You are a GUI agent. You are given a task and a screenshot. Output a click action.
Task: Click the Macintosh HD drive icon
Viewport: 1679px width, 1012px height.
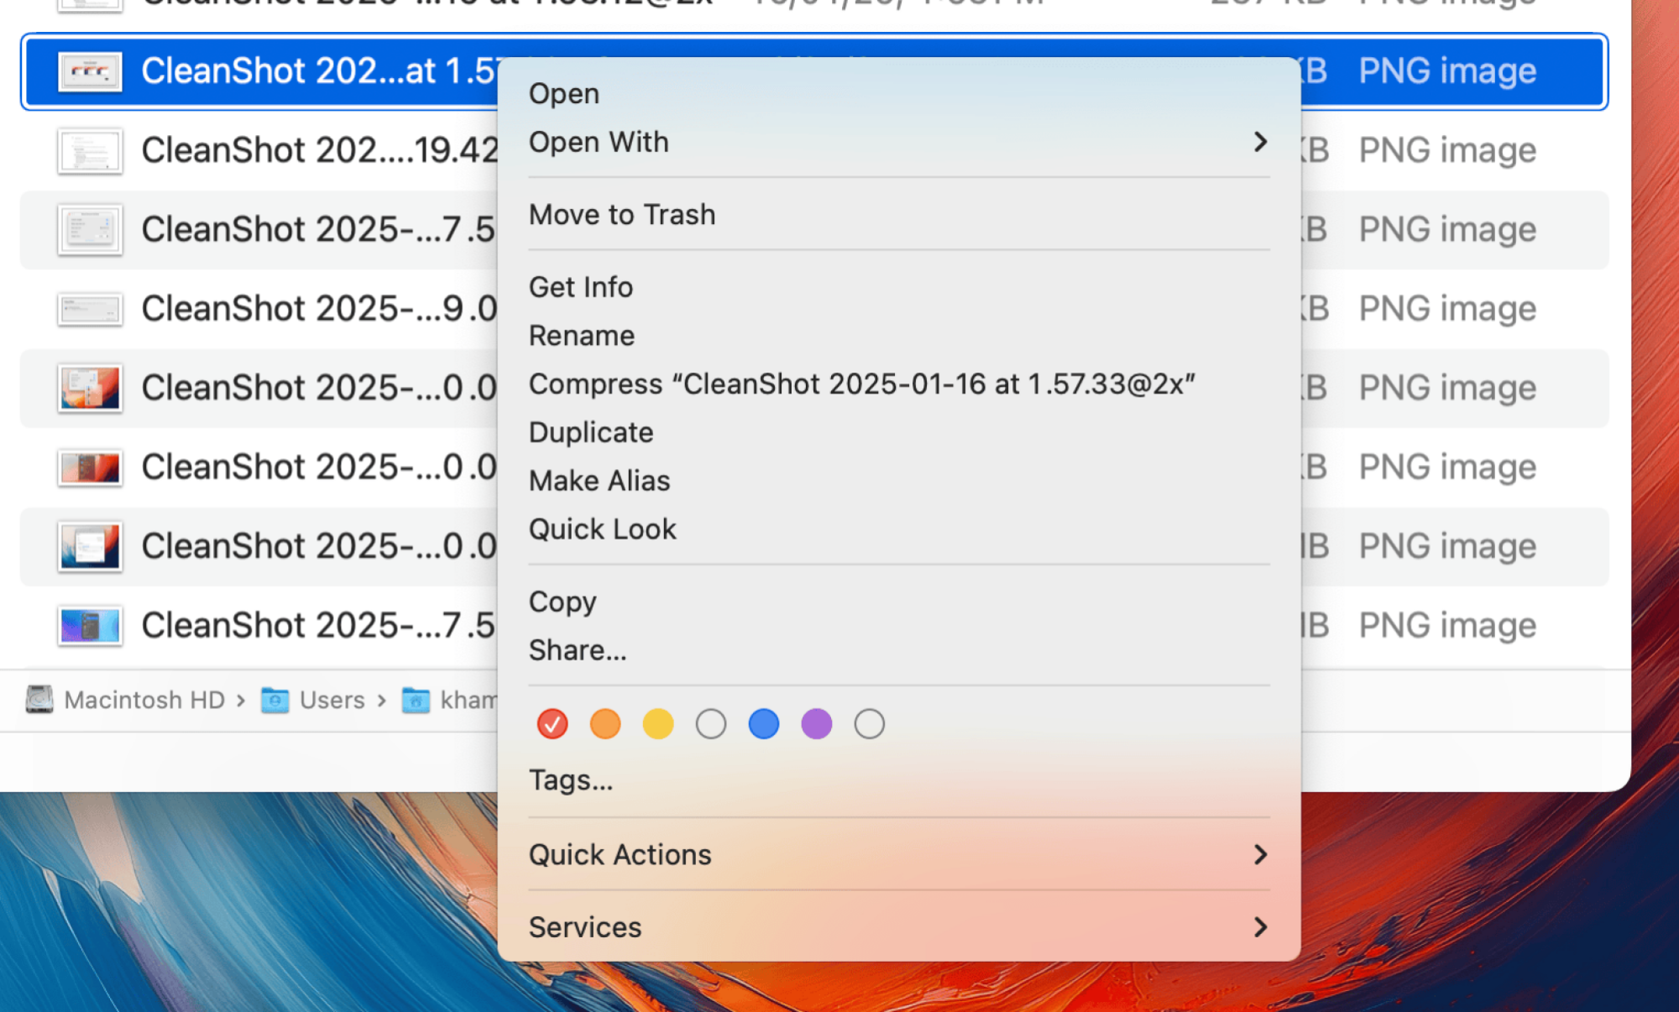click(39, 700)
